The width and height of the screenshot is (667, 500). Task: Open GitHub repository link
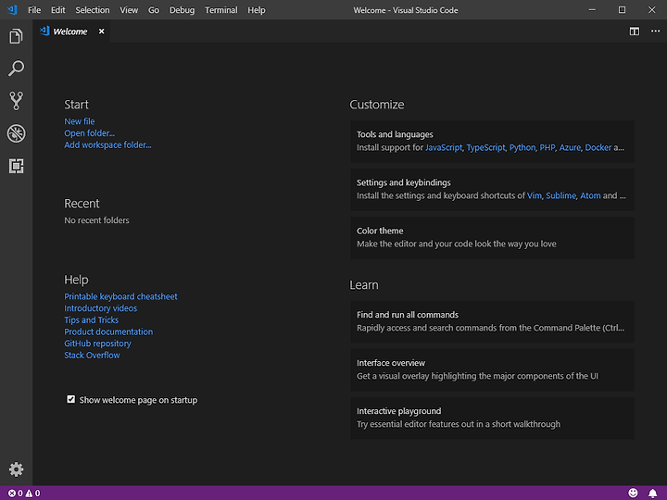point(97,344)
